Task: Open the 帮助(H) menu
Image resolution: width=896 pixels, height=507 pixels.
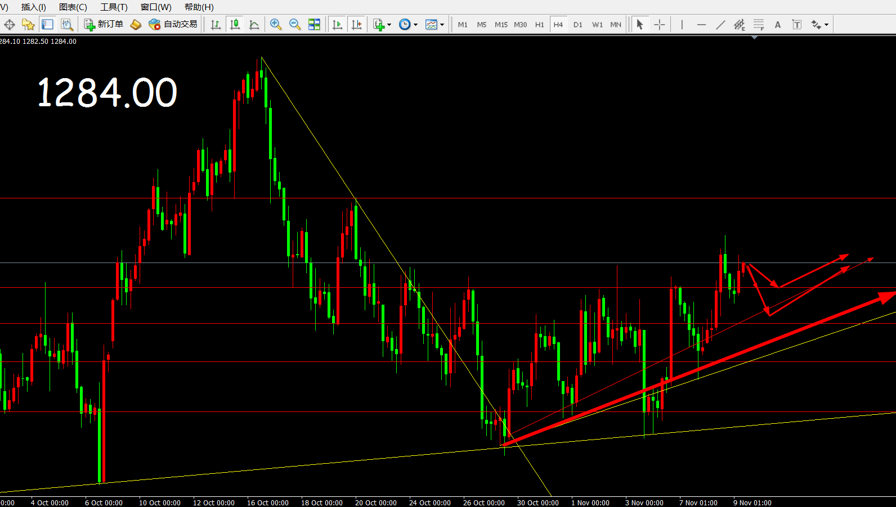Action: click(x=199, y=7)
